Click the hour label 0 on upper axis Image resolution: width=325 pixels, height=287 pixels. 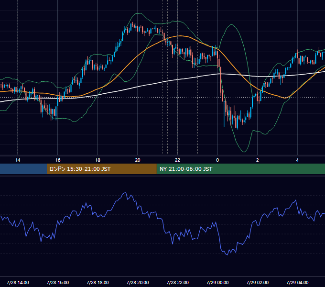click(217, 160)
